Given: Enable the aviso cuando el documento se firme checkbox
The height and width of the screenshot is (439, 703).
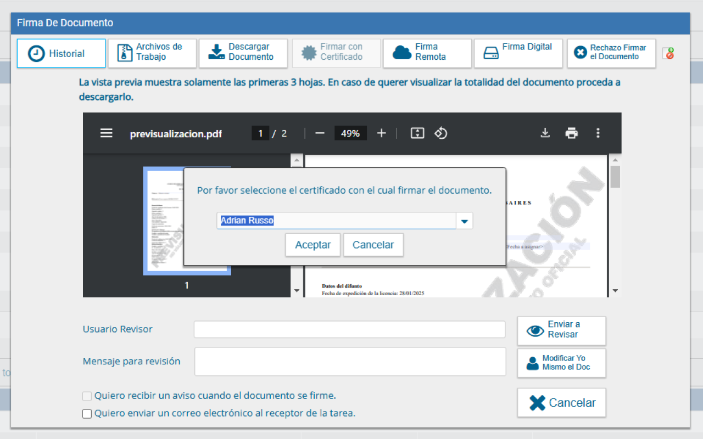Looking at the screenshot, I should 87,396.
